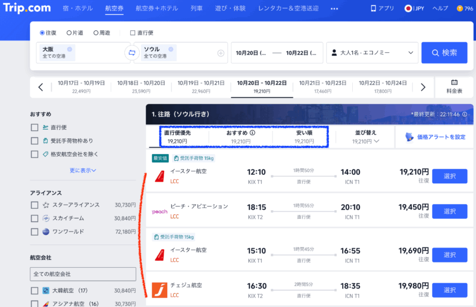This screenshot has width=476, height=307.
Task: Check the 直行便 filter under おすすめ
Action: [x=35, y=127]
